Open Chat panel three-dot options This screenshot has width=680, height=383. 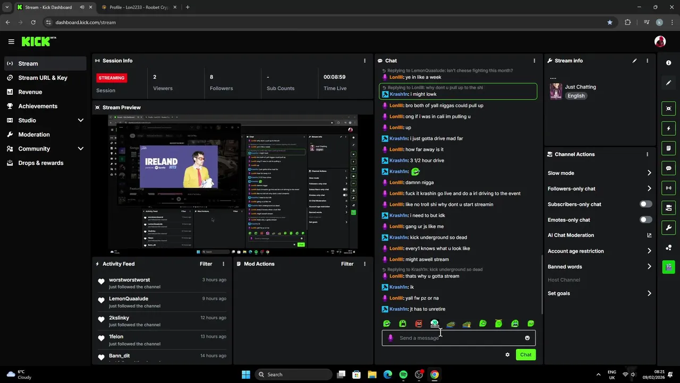click(x=534, y=61)
